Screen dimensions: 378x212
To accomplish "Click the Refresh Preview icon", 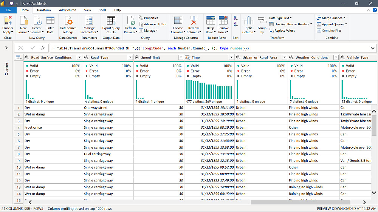I will coord(130,21).
